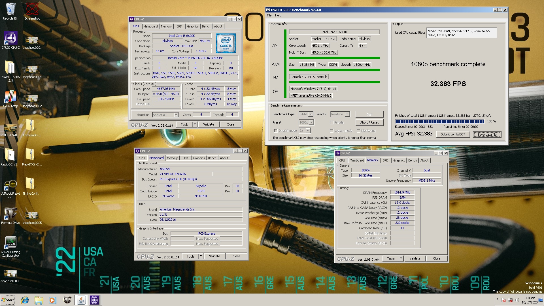Click Save data file button
544x306 pixels.
coord(487,134)
